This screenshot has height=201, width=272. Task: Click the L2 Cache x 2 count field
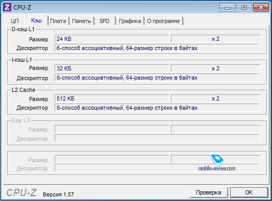[x=215, y=98]
